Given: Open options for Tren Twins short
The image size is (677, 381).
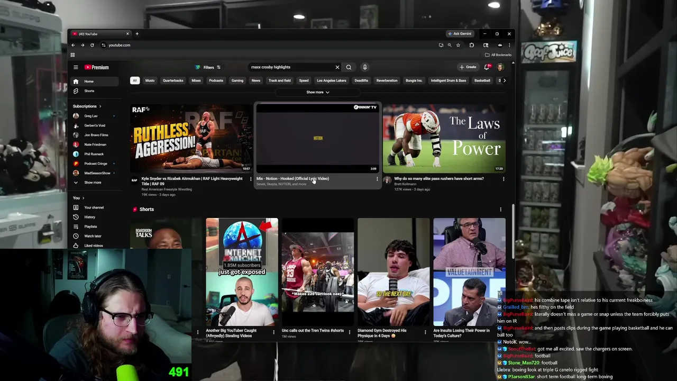Looking at the screenshot, I should 349,332.
